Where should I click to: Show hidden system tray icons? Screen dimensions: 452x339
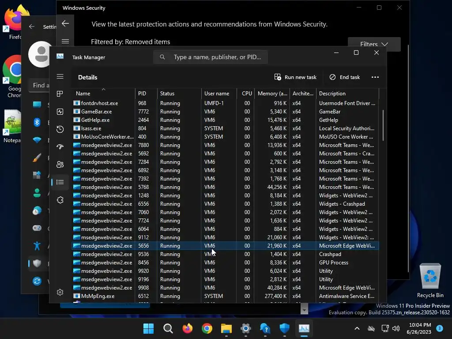(357, 328)
